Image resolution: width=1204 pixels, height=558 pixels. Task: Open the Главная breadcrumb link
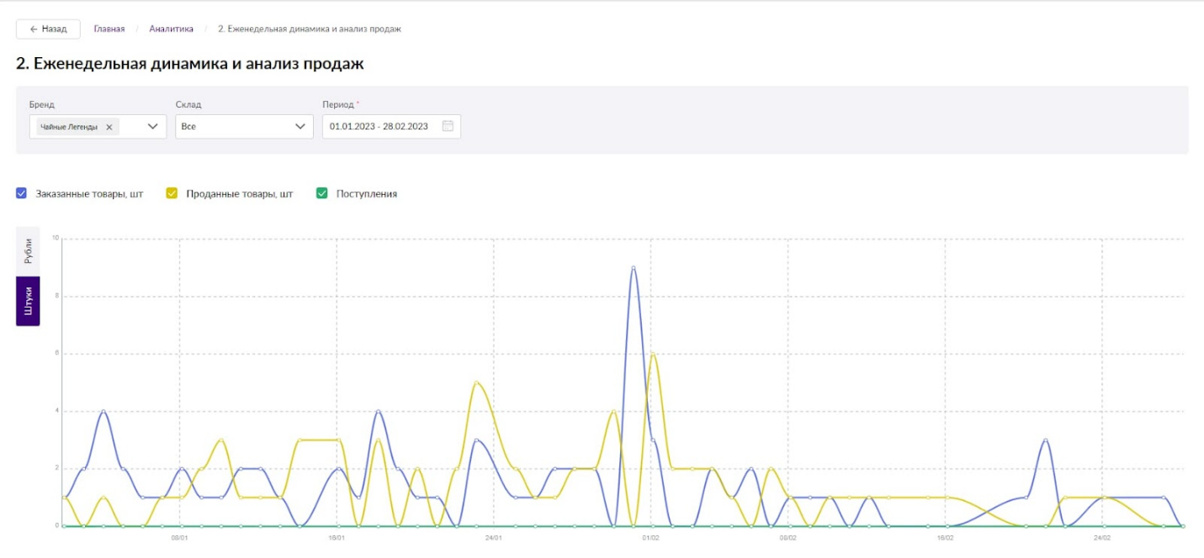tap(109, 29)
